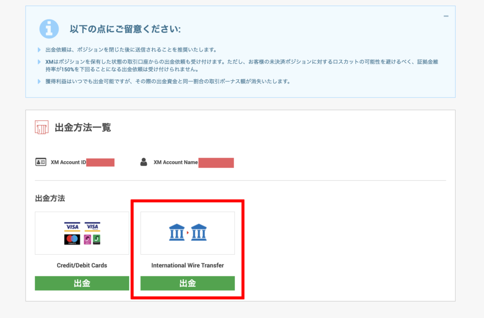This screenshot has width=484, height=318.
Task: Click the red withdrawal methods list icon
Action: [42, 127]
